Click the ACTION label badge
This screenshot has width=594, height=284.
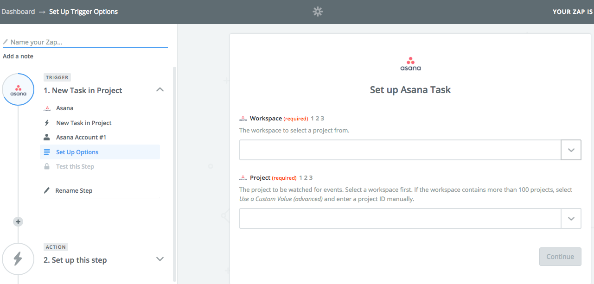56,247
